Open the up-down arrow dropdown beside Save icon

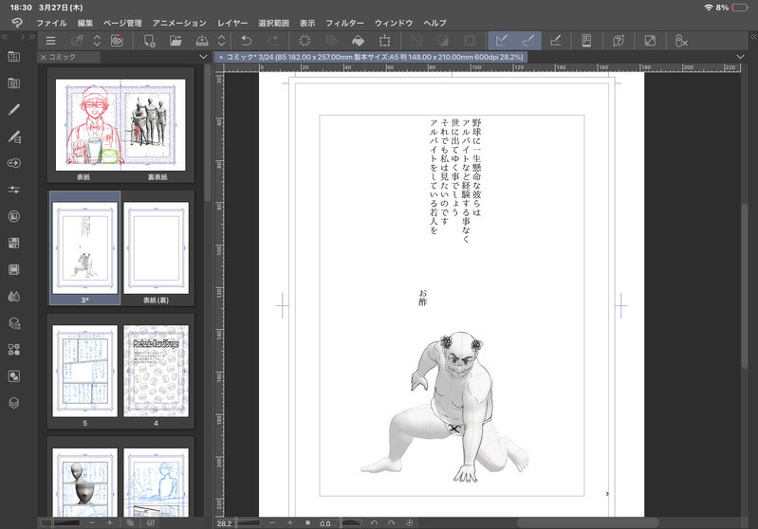[222, 41]
